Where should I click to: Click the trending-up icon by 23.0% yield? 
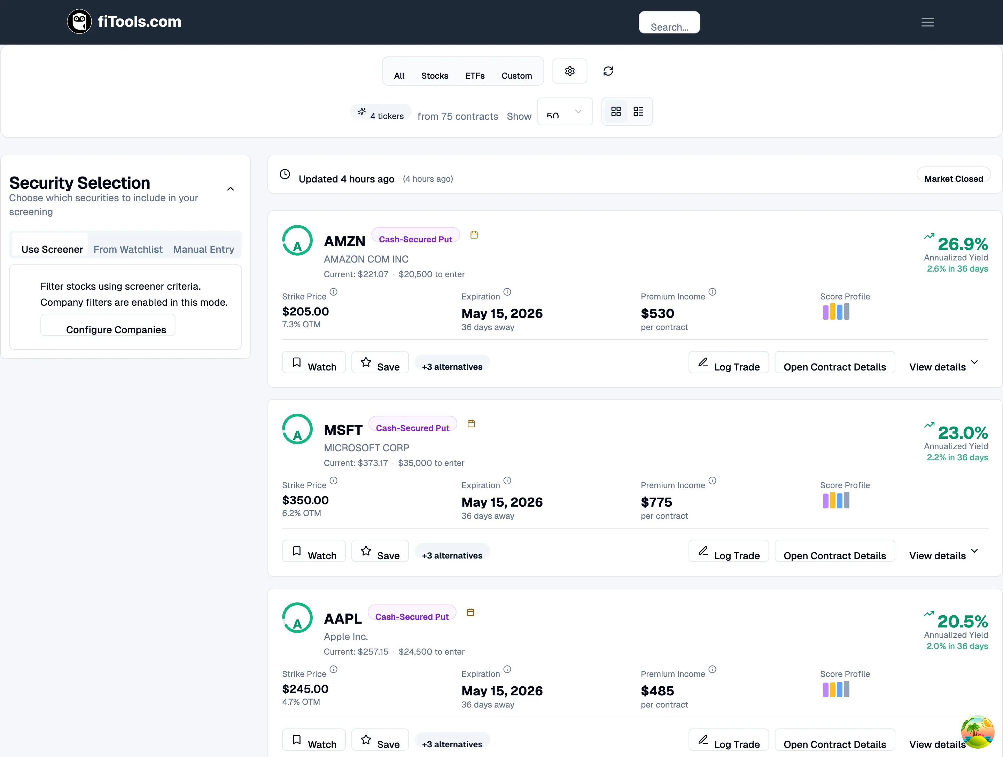click(x=929, y=425)
